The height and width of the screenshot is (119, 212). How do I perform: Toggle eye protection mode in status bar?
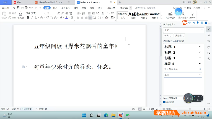(133, 109)
